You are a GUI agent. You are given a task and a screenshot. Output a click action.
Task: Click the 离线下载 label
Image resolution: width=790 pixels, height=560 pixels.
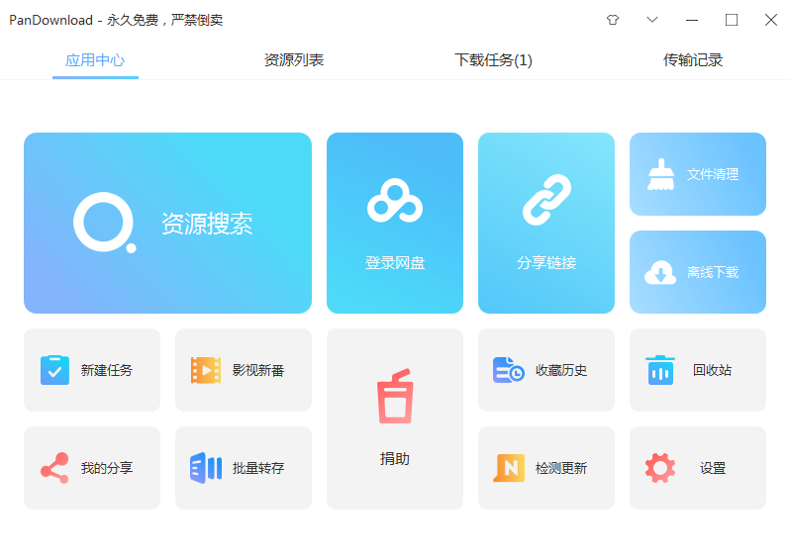click(x=713, y=272)
